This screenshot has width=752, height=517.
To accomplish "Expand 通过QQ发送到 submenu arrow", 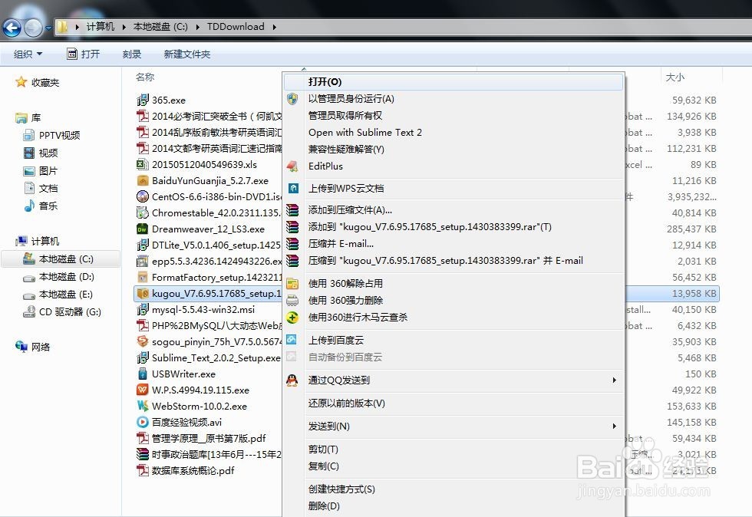I will 615,380.
